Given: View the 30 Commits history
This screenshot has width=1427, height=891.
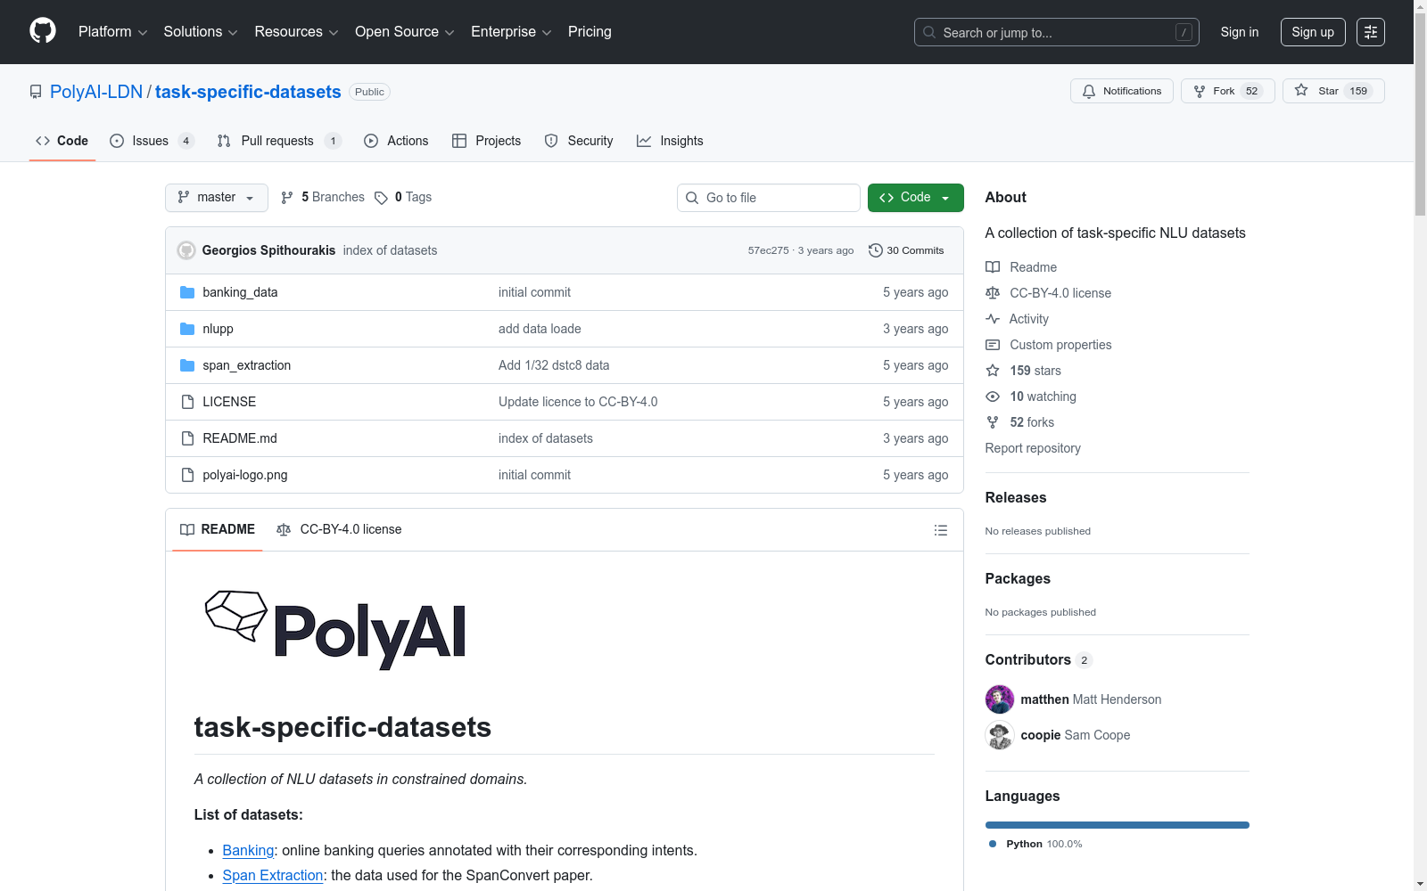Looking at the screenshot, I should pyautogui.click(x=906, y=250).
